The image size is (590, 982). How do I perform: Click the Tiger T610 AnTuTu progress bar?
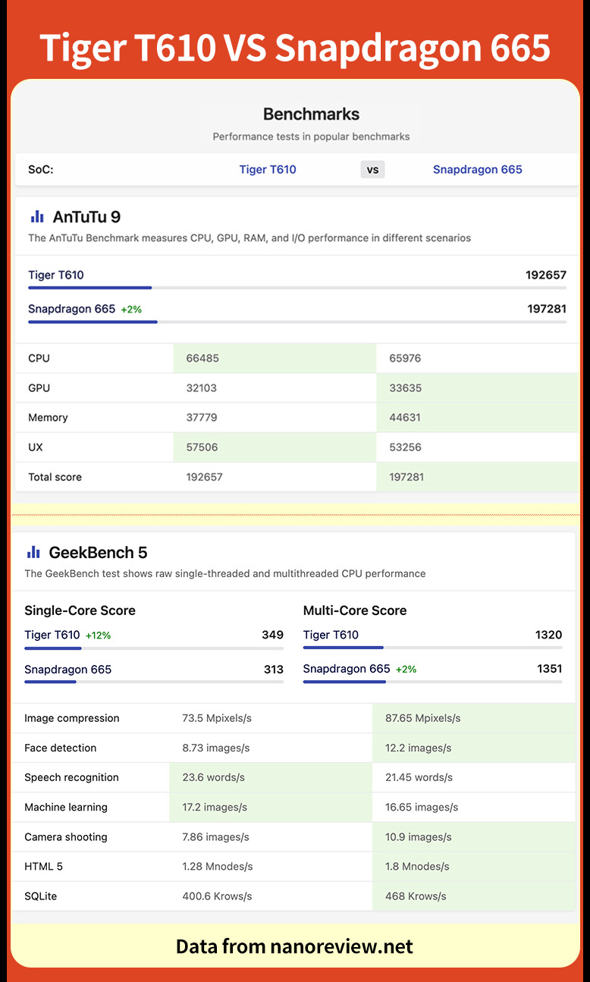297,288
